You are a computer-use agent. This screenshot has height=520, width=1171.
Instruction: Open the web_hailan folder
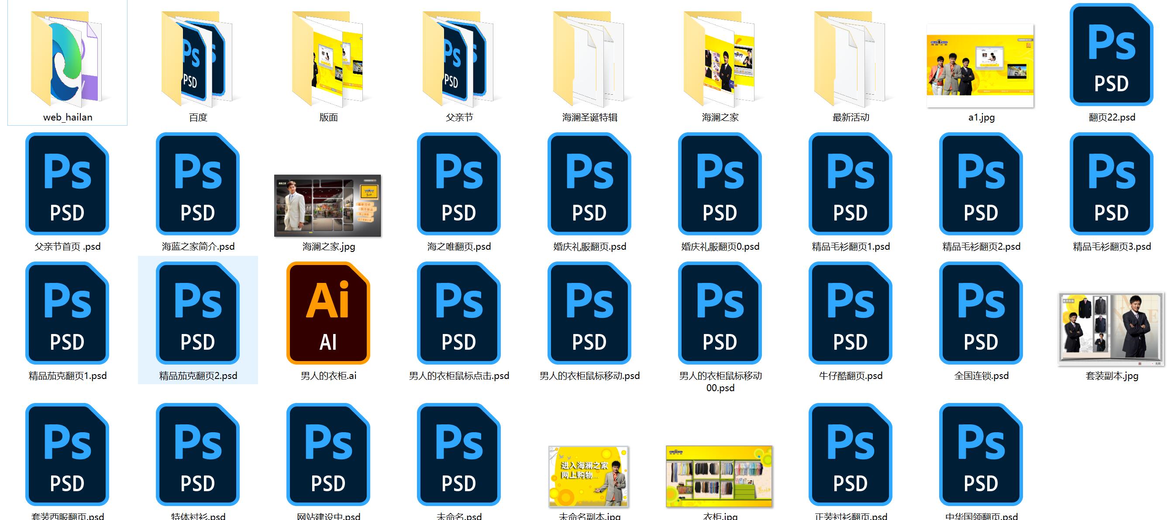(x=67, y=59)
